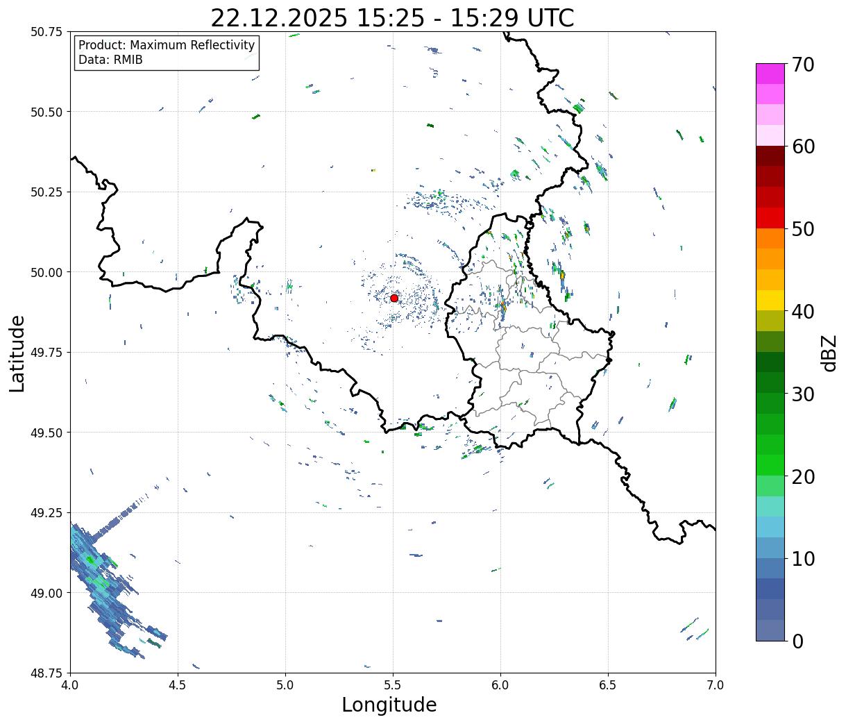The image size is (846, 722).
Task: Click latitude tick label 50.75
Action: click(46, 32)
